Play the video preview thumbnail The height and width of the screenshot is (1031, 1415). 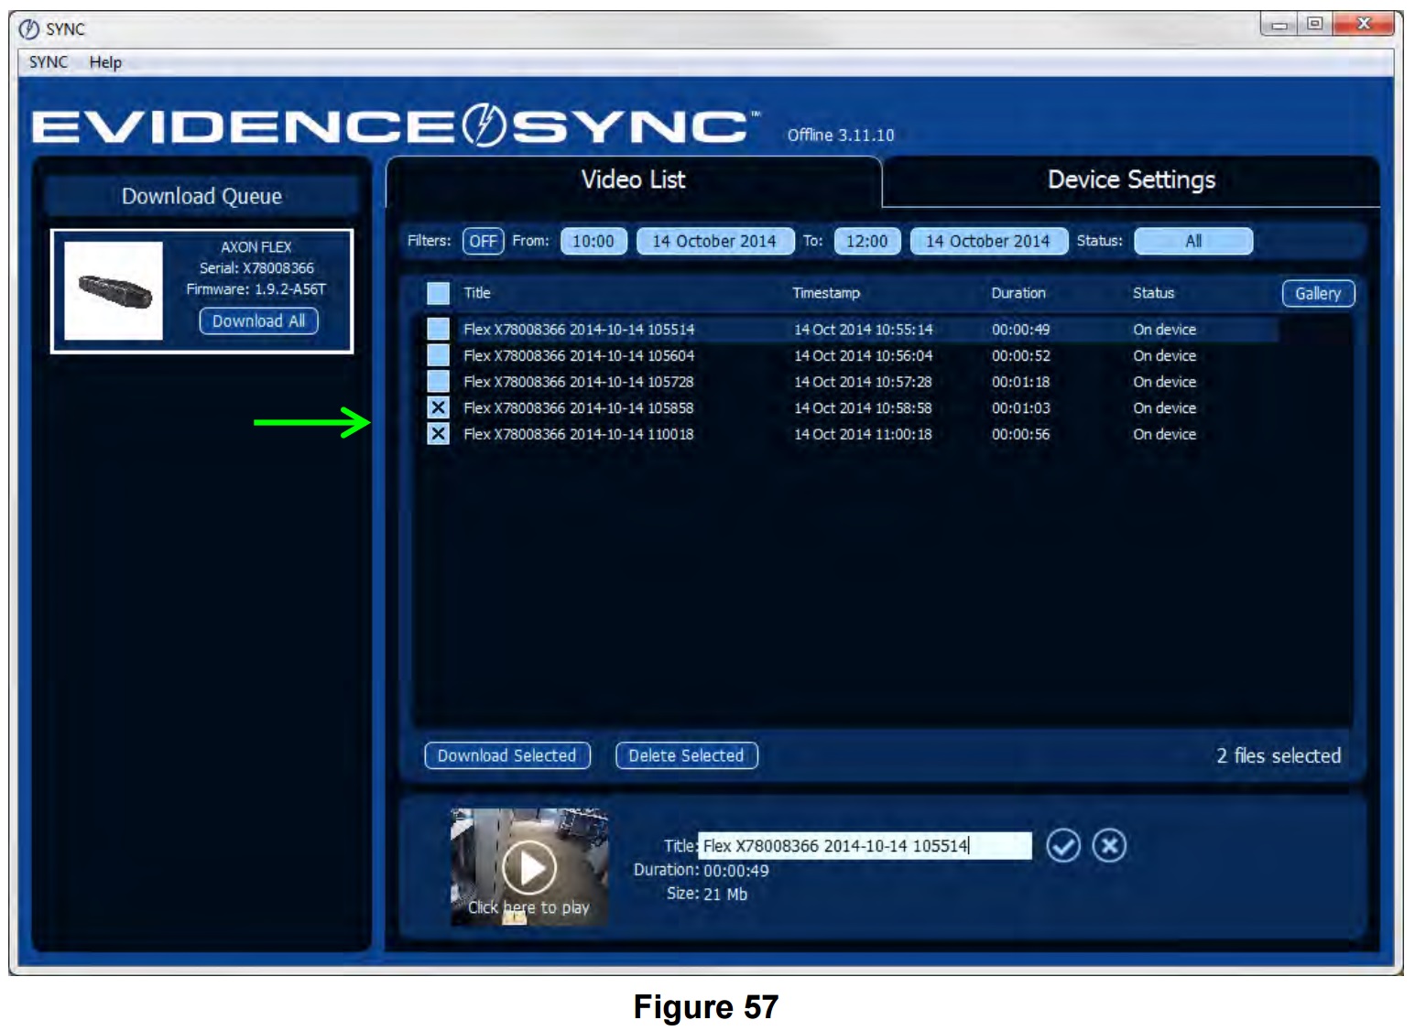(x=529, y=865)
